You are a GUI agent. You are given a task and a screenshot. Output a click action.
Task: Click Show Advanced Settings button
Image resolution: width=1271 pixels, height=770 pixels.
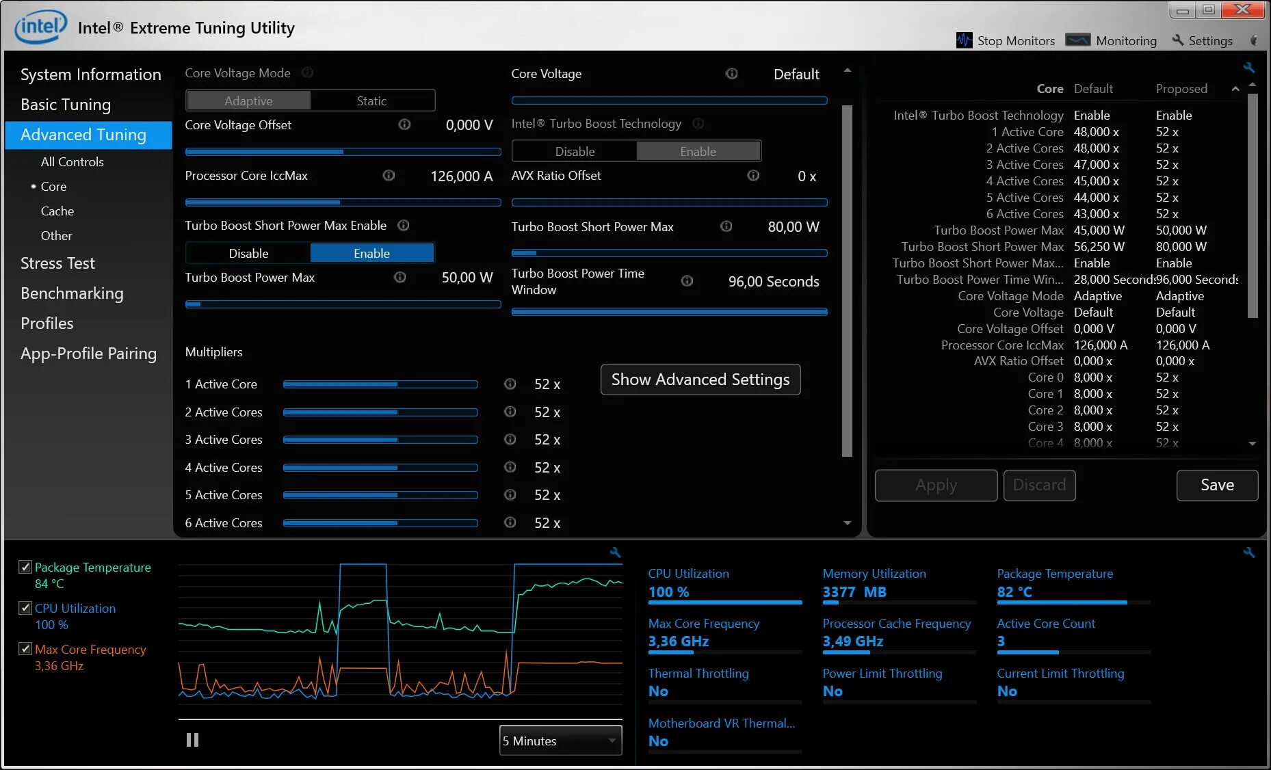pyautogui.click(x=700, y=380)
